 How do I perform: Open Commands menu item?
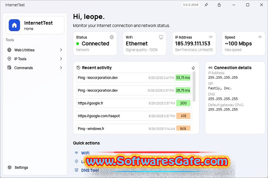[35, 67]
